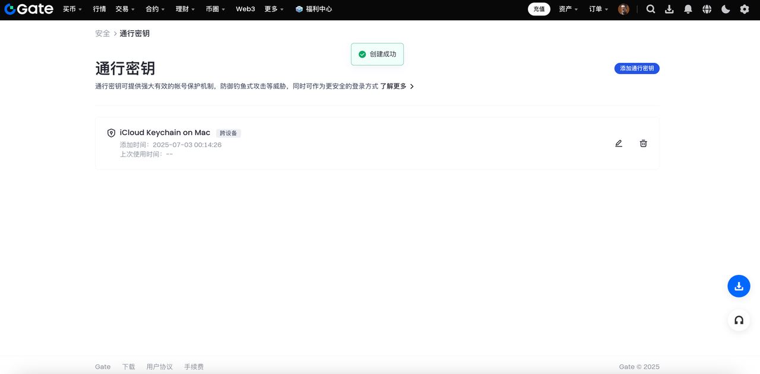Open the 了解更多 link about passkeys
Viewport: 760px width, 374px height.
click(394, 86)
